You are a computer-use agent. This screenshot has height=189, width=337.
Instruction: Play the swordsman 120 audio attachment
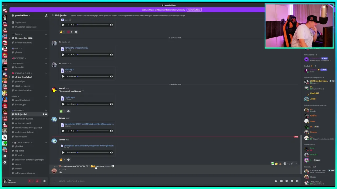pos(63,131)
